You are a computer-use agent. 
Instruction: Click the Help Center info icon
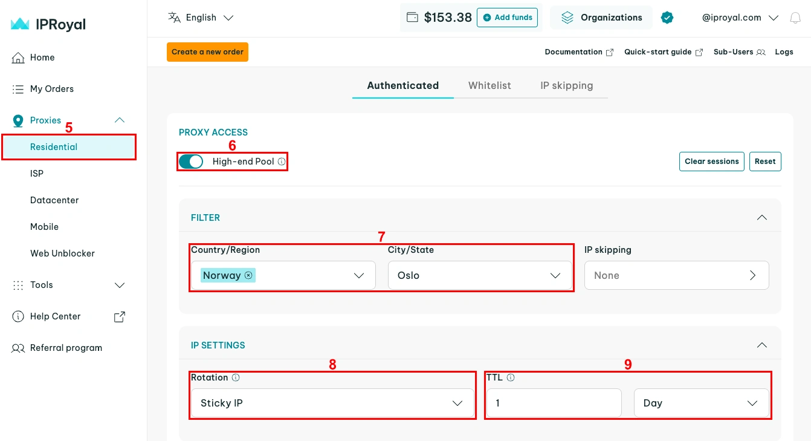point(18,316)
